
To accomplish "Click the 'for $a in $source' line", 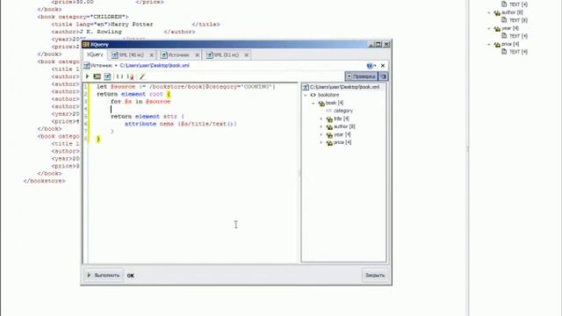I will tap(140, 102).
